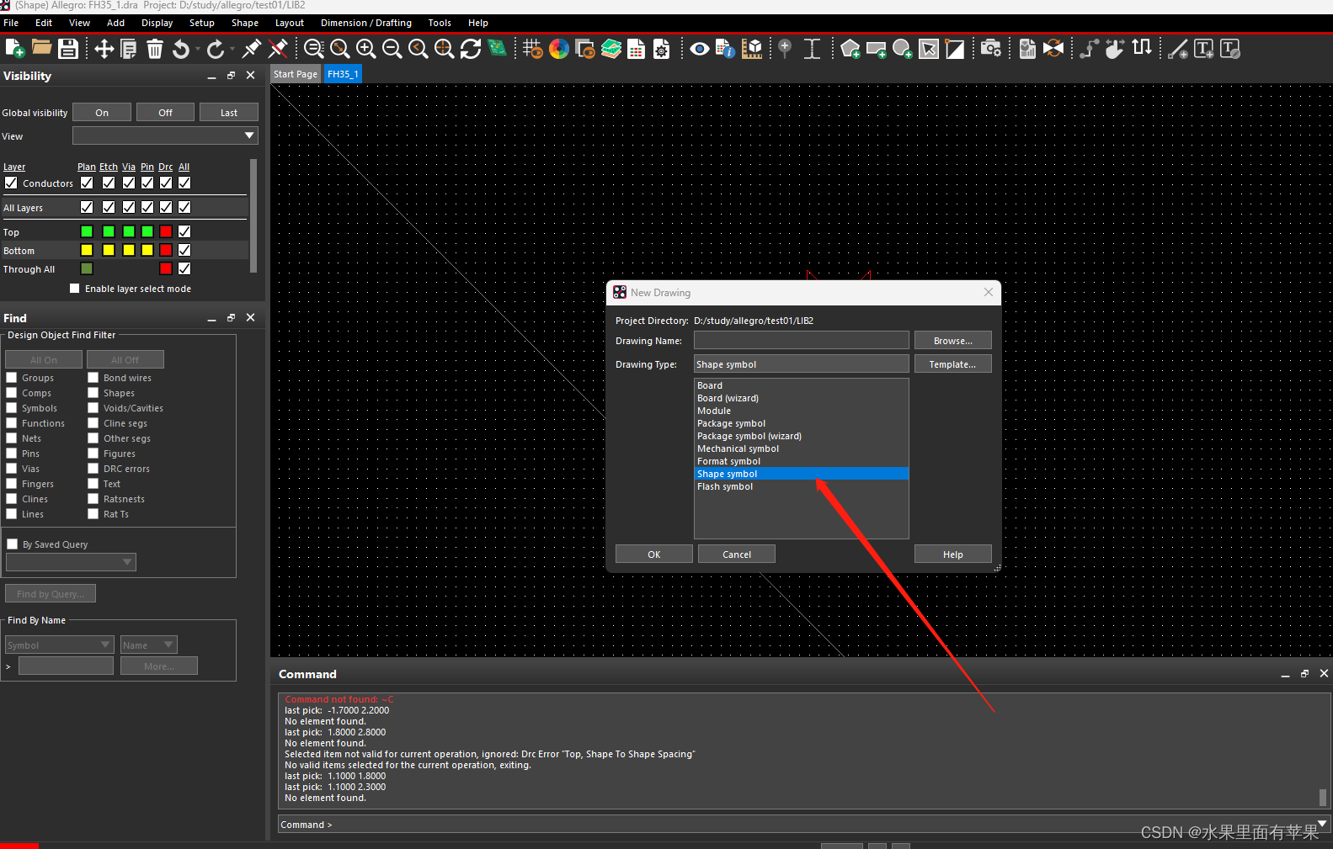Switch to the Start Page tab
This screenshot has width=1333, height=849.
[296, 74]
